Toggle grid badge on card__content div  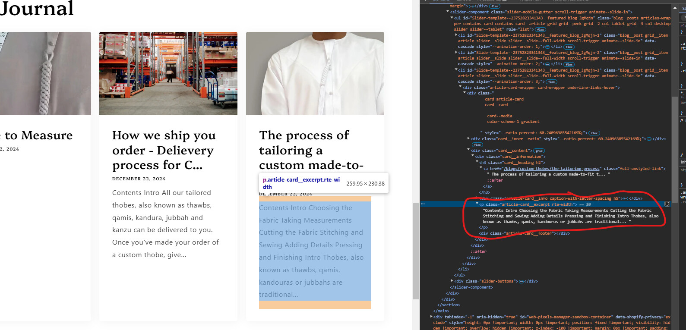pyautogui.click(x=539, y=151)
